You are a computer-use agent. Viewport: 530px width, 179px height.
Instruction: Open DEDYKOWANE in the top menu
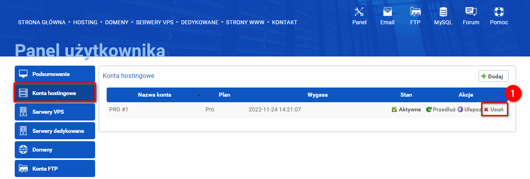[x=200, y=22]
